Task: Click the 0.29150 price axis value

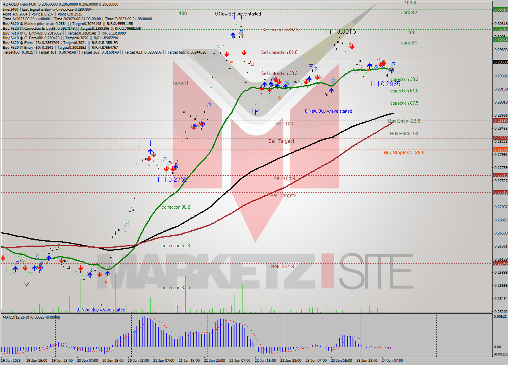Action: pyautogui.click(x=501, y=89)
